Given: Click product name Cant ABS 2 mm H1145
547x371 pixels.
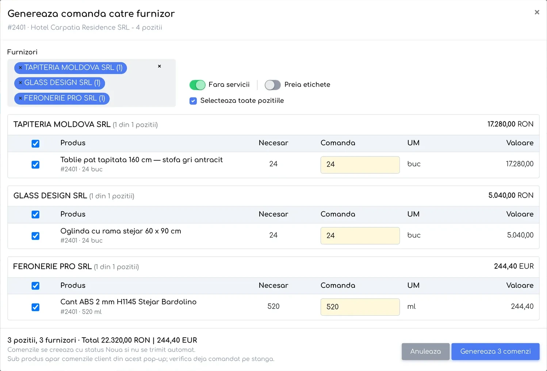Looking at the screenshot, I should [128, 302].
